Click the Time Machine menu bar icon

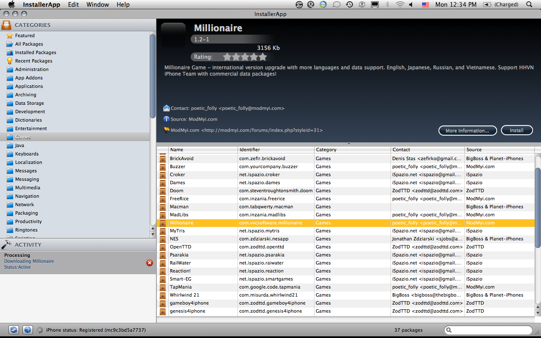pyautogui.click(x=350, y=5)
